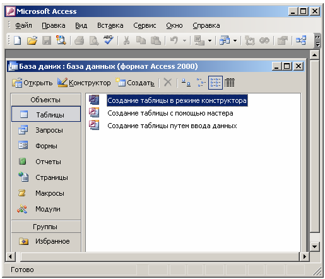The height and width of the screenshot is (279, 325).
Task: Open a file using the Open folder icon
Action: tap(32, 40)
